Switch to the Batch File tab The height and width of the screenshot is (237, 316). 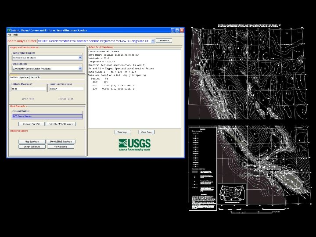(x=35, y=77)
